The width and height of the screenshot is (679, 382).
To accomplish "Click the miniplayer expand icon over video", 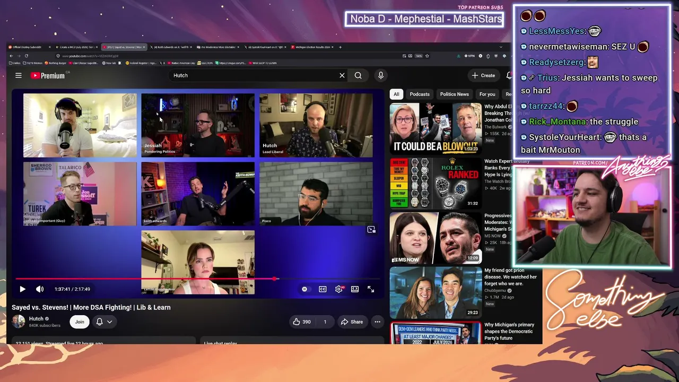I will pos(371,230).
